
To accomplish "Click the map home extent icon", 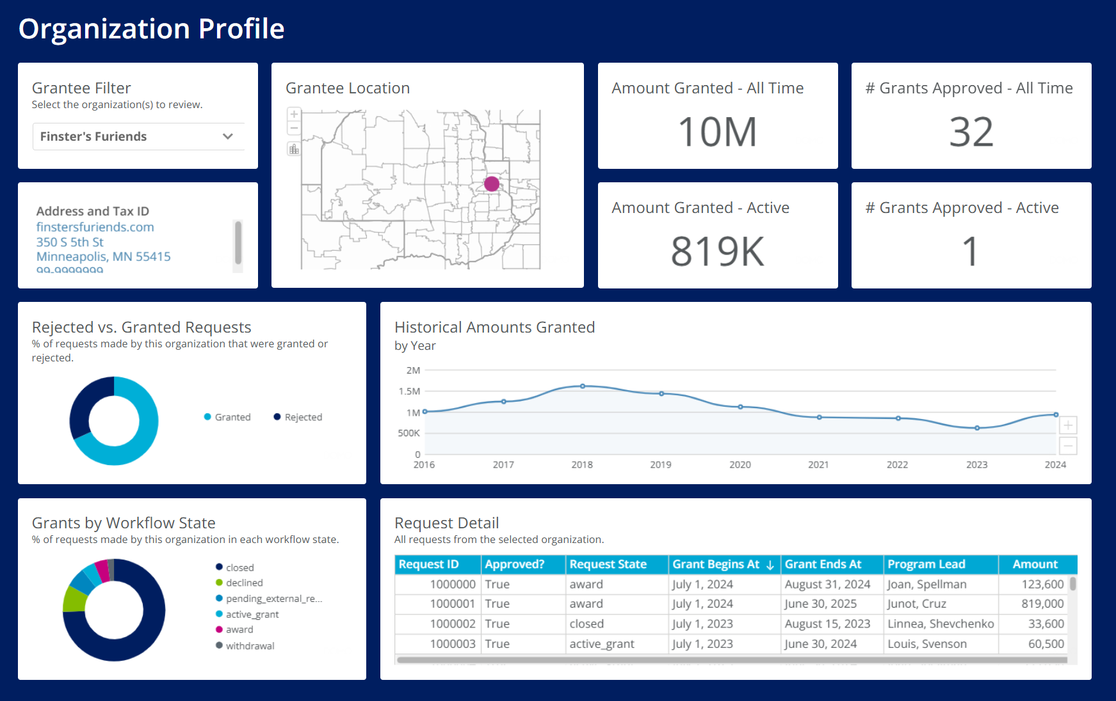I will point(294,149).
